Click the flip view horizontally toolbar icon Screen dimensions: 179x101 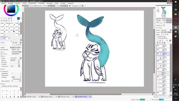70,6
